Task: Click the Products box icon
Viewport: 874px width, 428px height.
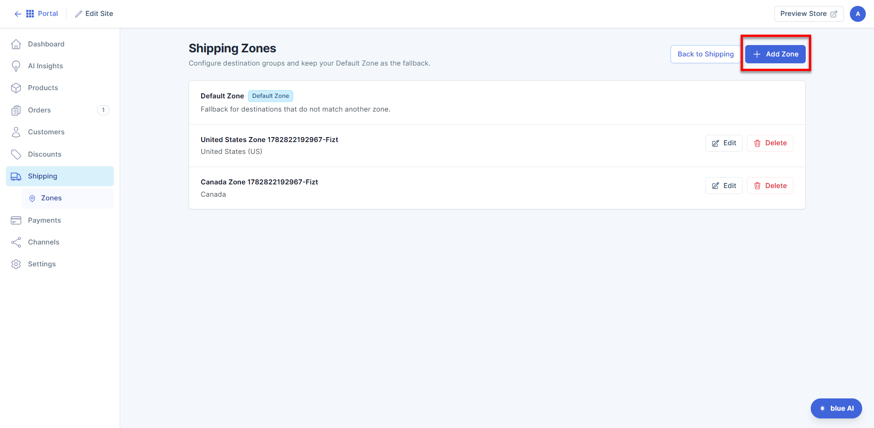Action: click(16, 88)
